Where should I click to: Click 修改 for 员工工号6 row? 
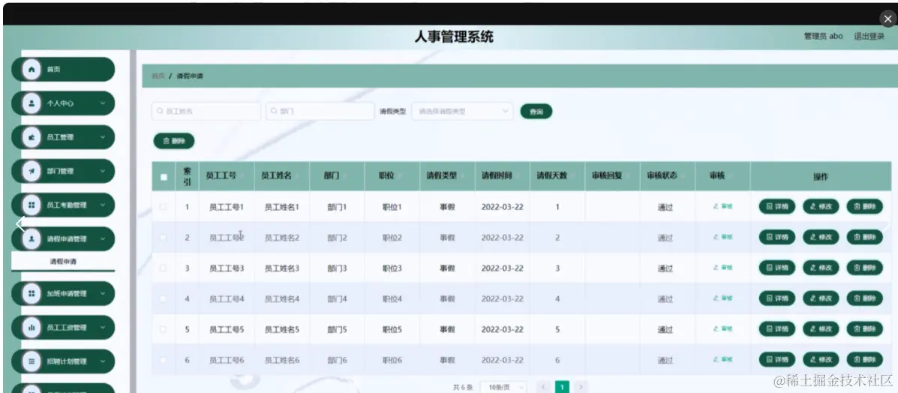point(821,359)
